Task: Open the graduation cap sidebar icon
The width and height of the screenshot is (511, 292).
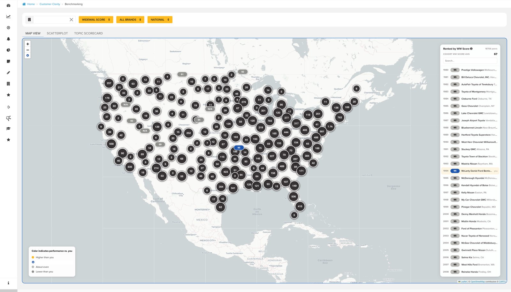Action: pos(8,129)
